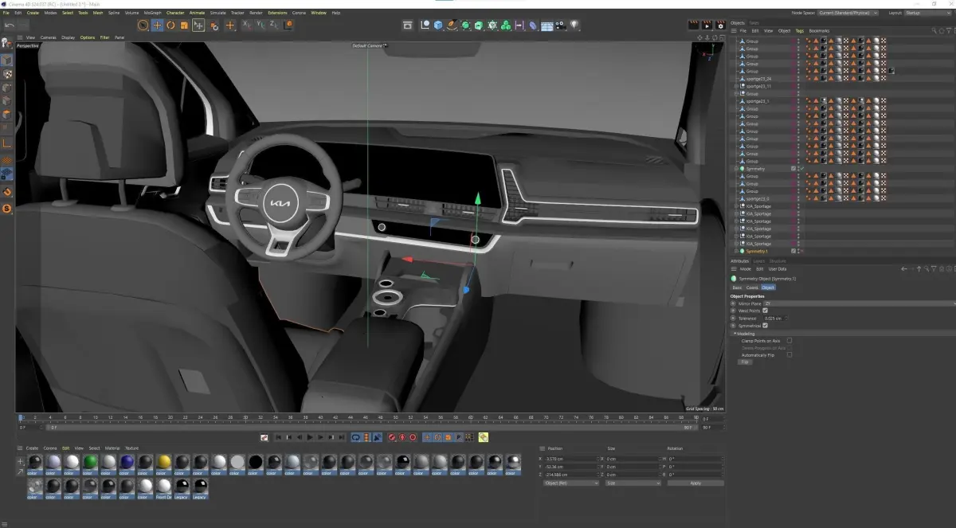This screenshot has height=528, width=956.
Task: Select the Live Selection tool
Action: point(143,25)
